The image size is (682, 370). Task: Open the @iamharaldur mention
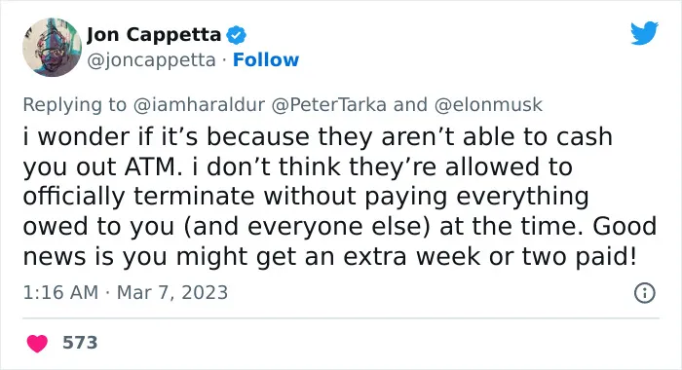[199, 105]
